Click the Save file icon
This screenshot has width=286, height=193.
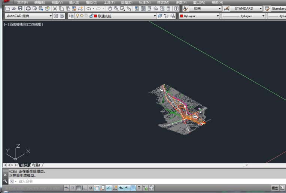coord(20,8)
